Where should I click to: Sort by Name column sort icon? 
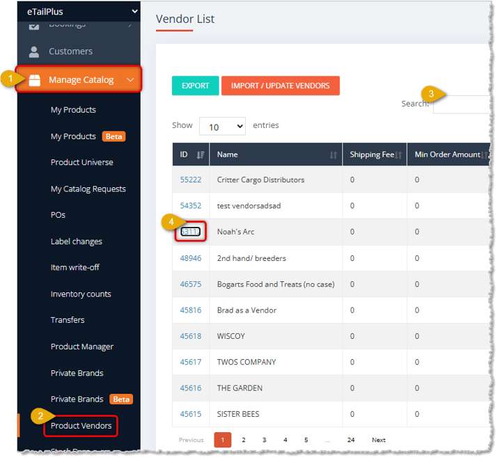pyautogui.click(x=334, y=155)
